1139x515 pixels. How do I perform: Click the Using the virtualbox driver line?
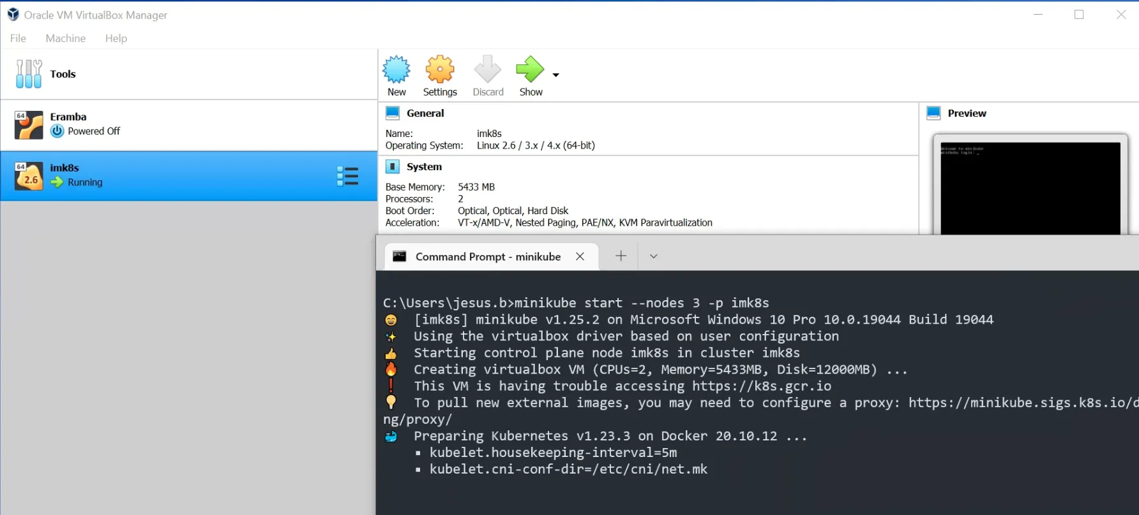[626, 337]
